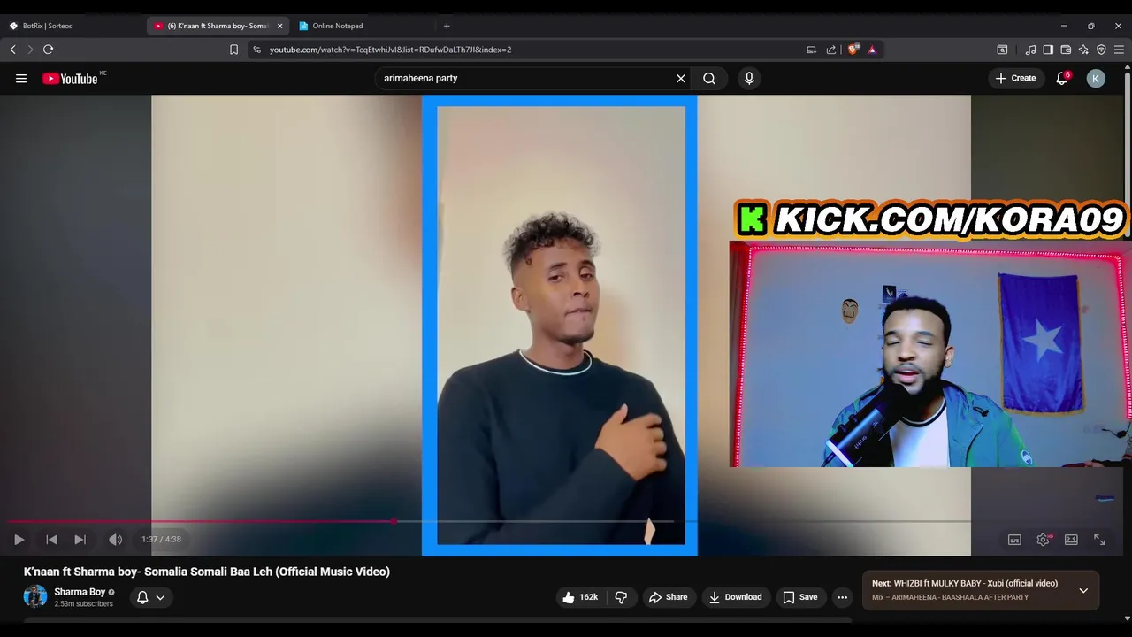Clear the YouTube search query
The width and height of the screenshot is (1132, 637).
click(x=681, y=78)
